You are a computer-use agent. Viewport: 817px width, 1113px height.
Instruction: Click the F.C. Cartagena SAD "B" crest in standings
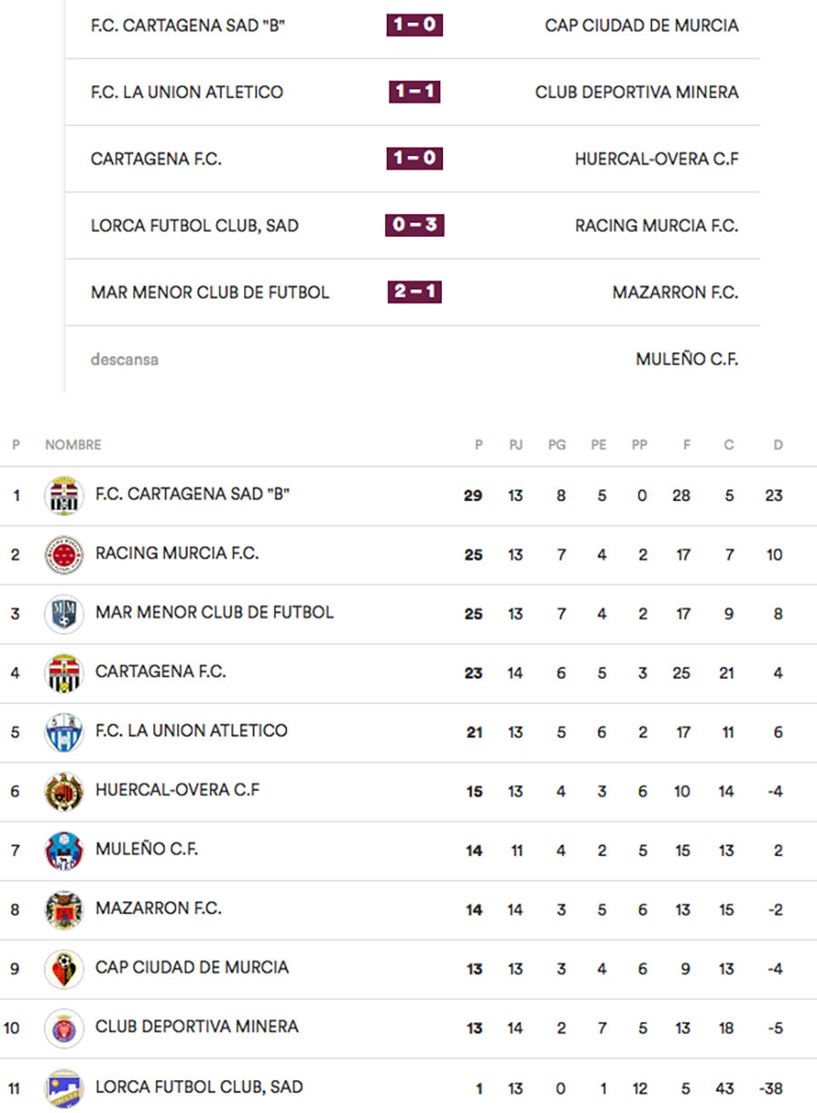pyautogui.click(x=64, y=496)
